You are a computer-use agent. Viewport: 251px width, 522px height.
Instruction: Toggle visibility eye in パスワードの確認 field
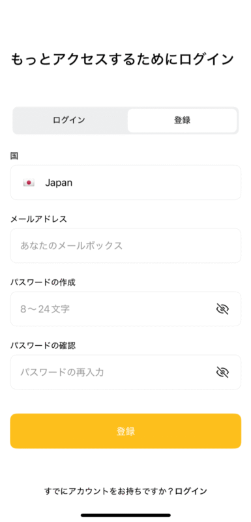(x=222, y=372)
